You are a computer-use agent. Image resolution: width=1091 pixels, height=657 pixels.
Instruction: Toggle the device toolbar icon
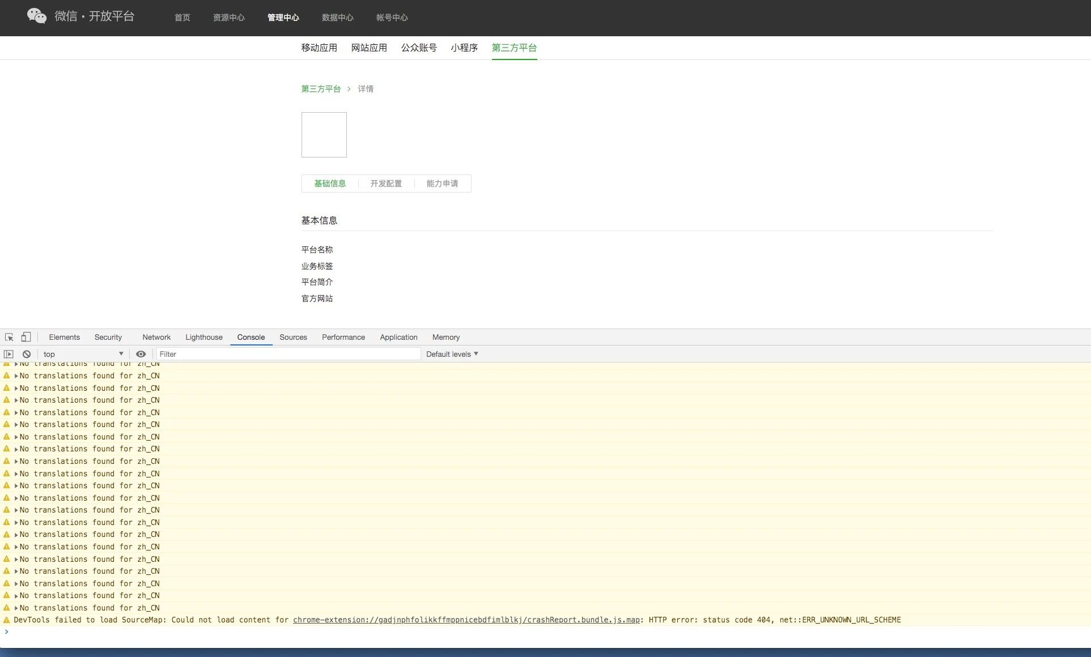pyautogui.click(x=26, y=337)
